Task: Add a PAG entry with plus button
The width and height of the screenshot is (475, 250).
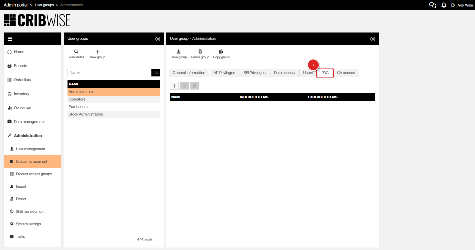Action: pos(174,86)
